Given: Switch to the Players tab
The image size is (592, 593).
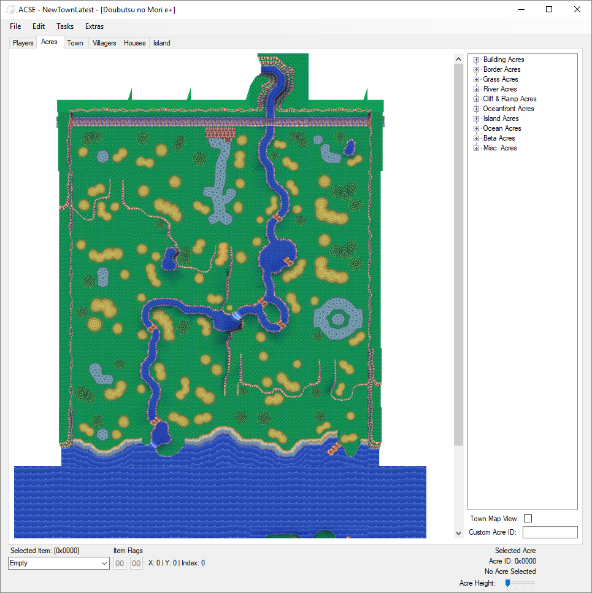Looking at the screenshot, I should point(23,43).
